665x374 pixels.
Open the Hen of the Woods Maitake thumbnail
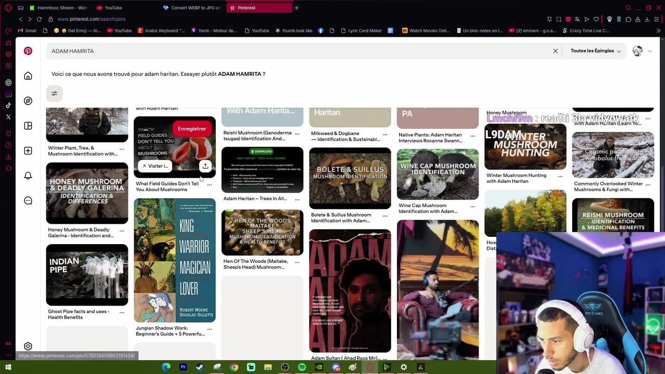pos(262,232)
